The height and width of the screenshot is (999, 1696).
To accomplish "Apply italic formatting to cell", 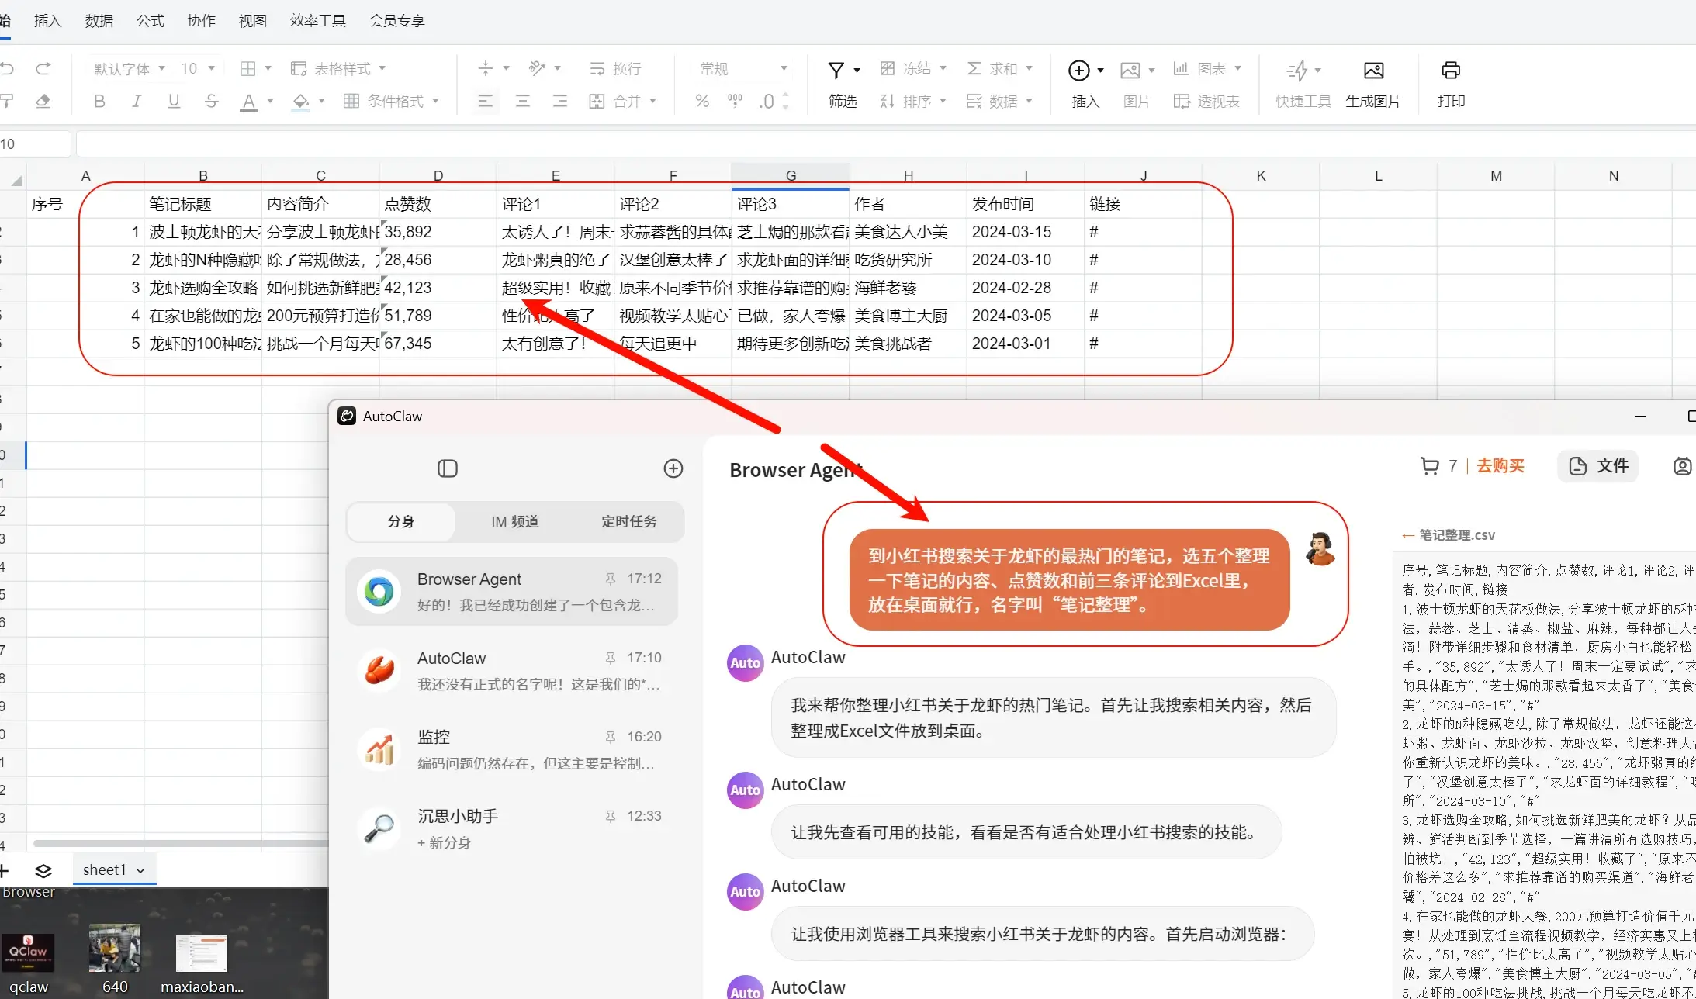I will click(x=137, y=101).
